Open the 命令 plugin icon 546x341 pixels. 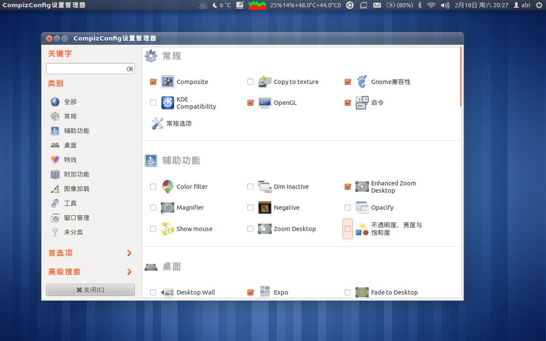[362, 103]
